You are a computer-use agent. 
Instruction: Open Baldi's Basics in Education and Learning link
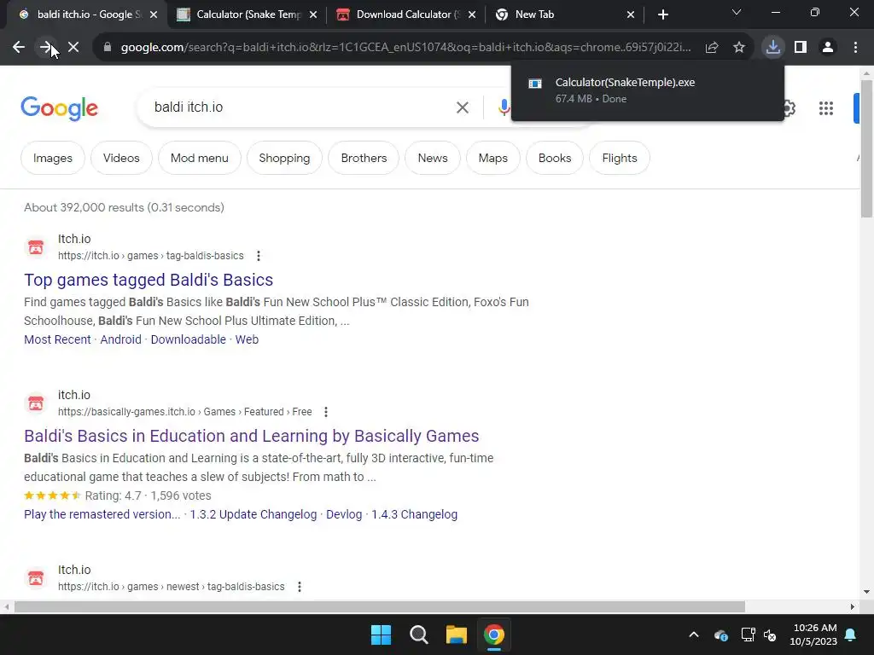(252, 436)
